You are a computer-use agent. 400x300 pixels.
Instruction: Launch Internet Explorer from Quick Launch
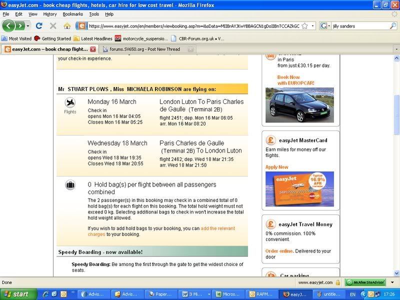pyautogui.click(x=45, y=294)
